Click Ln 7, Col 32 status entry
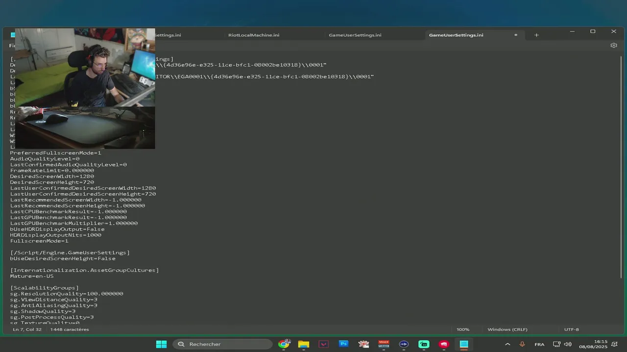The height and width of the screenshot is (352, 627). pyautogui.click(x=27, y=330)
